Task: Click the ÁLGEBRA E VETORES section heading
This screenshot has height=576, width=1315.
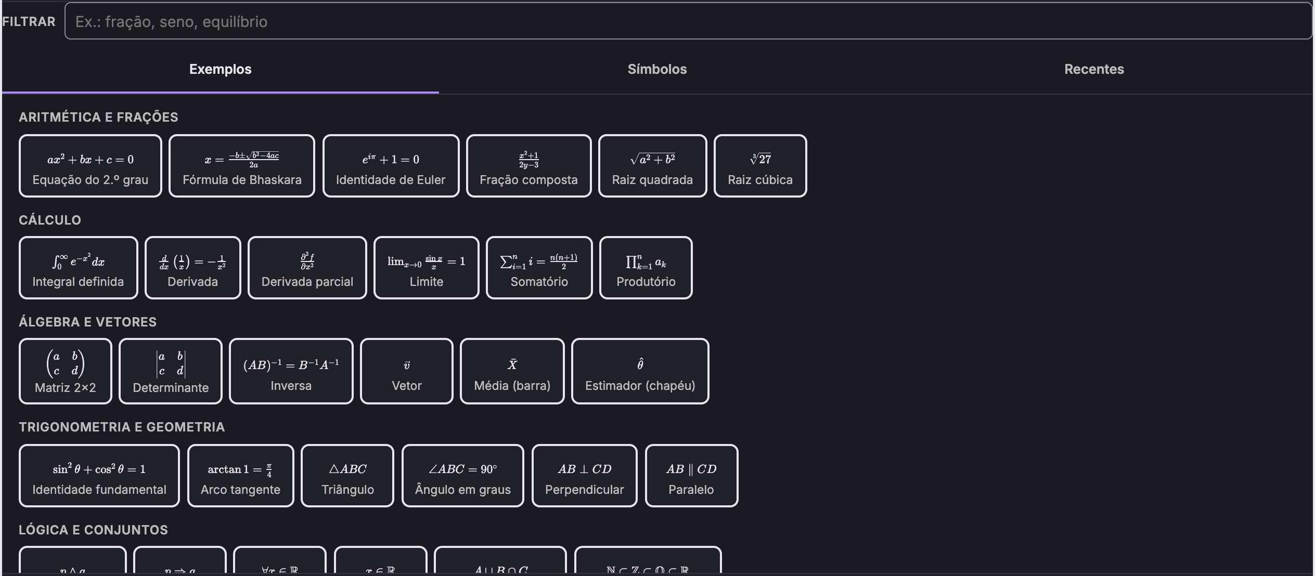Action: pyautogui.click(x=87, y=322)
